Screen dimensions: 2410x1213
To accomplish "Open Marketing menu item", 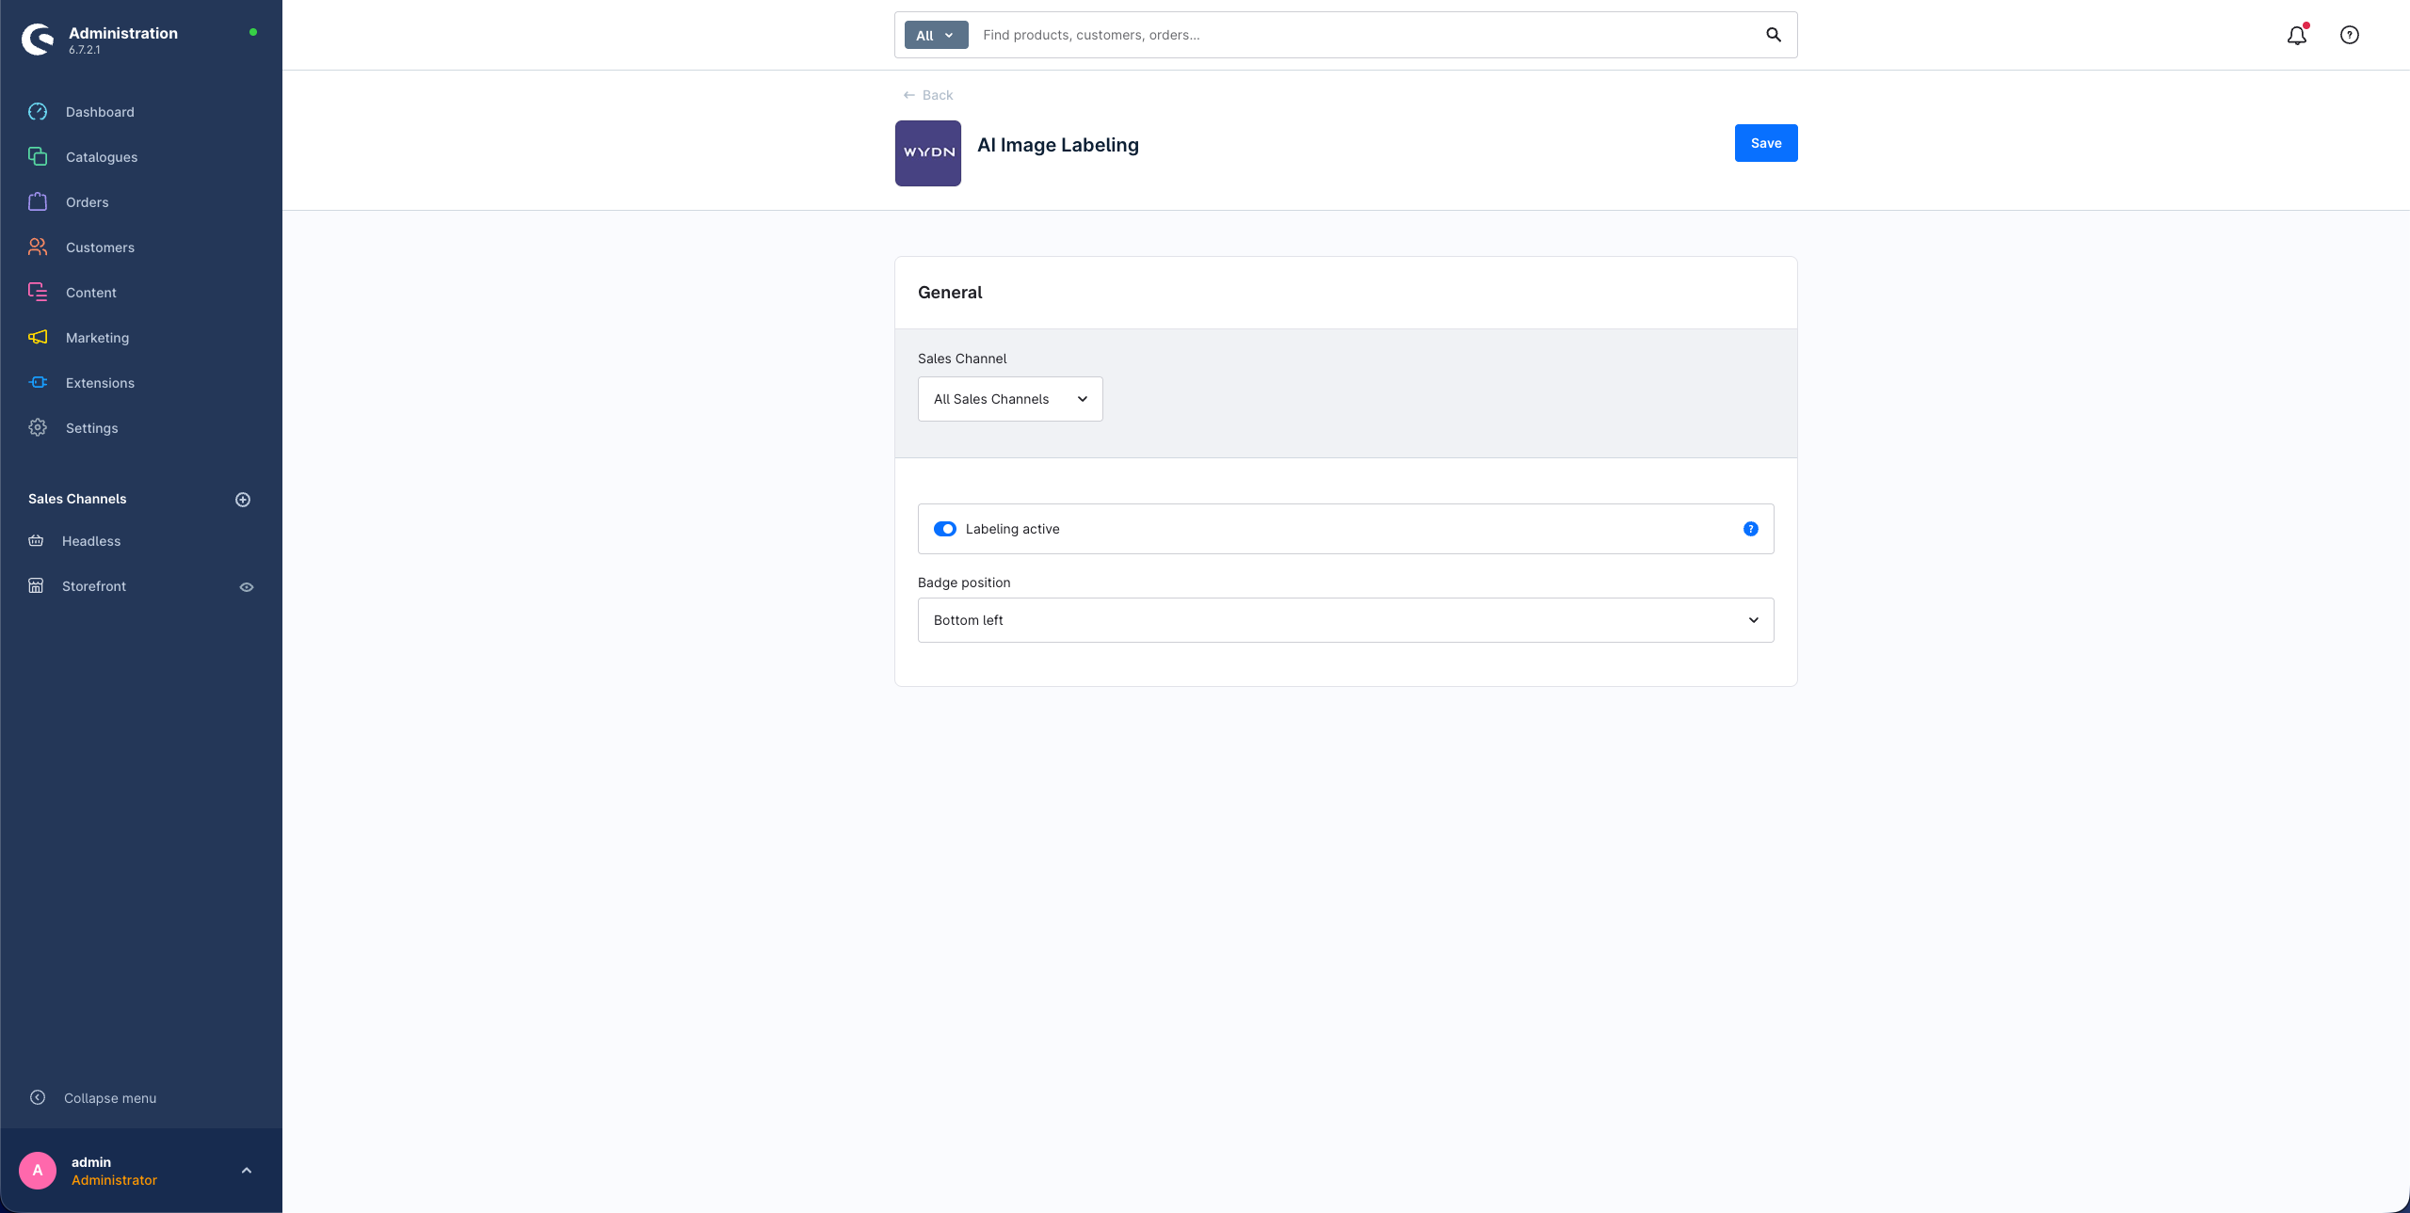I will click(x=98, y=338).
